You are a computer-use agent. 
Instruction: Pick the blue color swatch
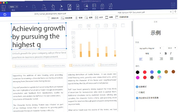tap(152, 72)
